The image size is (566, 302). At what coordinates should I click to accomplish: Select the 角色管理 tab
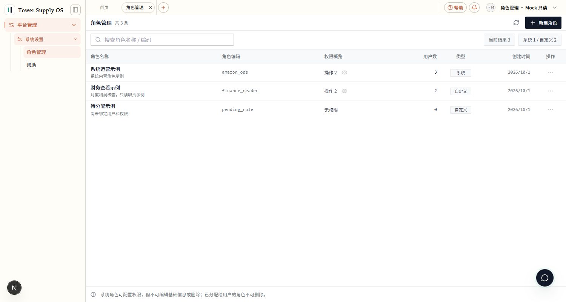click(x=134, y=8)
